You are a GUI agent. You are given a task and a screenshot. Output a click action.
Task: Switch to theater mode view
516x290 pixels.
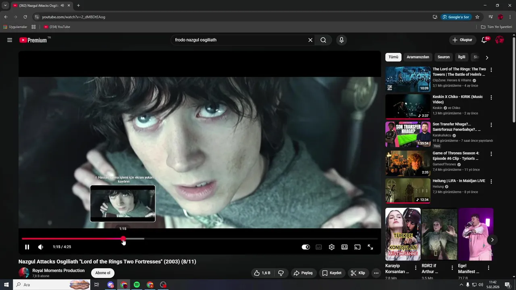point(345,247)
